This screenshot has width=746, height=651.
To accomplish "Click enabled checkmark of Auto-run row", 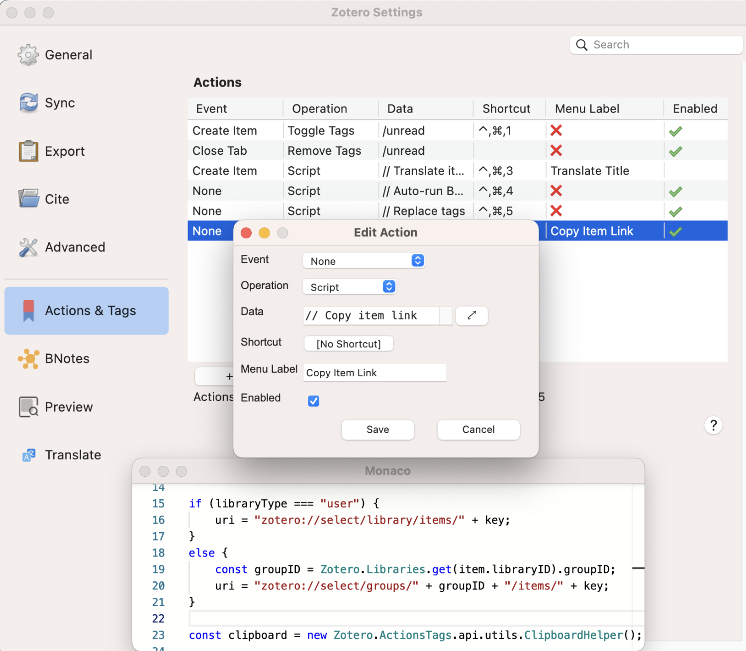I will tap(675, 192).
